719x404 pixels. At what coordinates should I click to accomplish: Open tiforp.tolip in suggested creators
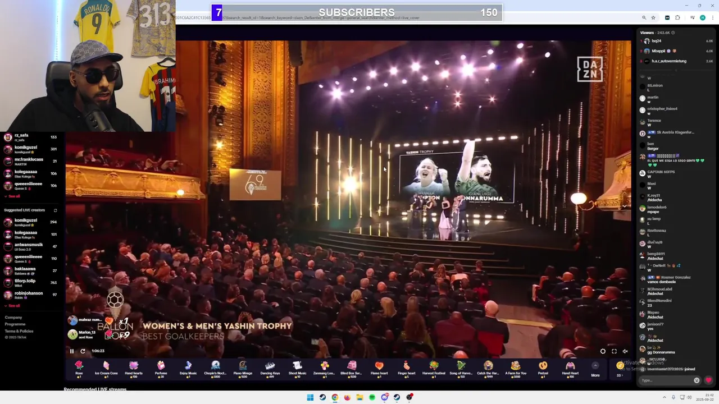tap(31, 283)
